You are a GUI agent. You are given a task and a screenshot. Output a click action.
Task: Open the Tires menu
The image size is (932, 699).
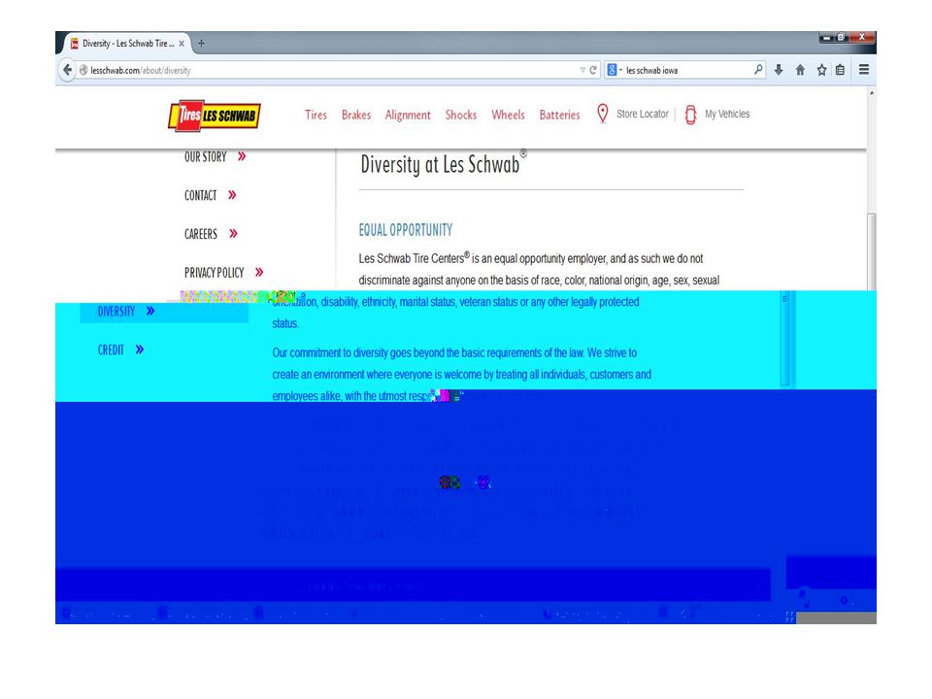coord(316,115)
